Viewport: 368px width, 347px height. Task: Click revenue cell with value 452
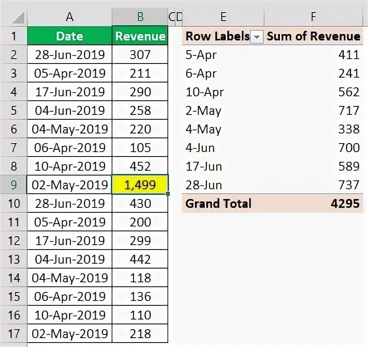click(140, 166)
